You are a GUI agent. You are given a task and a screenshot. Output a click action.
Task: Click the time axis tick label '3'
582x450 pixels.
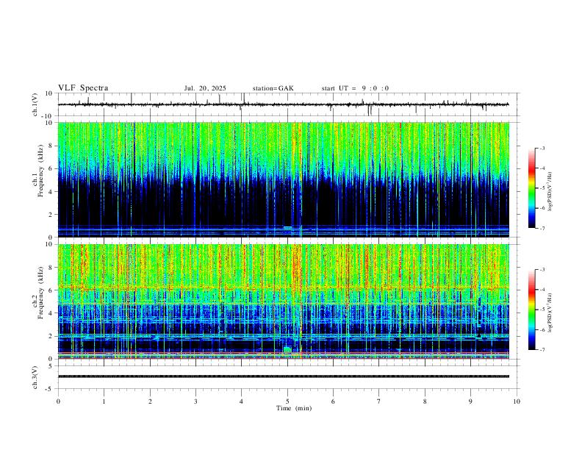click(195, 401)
